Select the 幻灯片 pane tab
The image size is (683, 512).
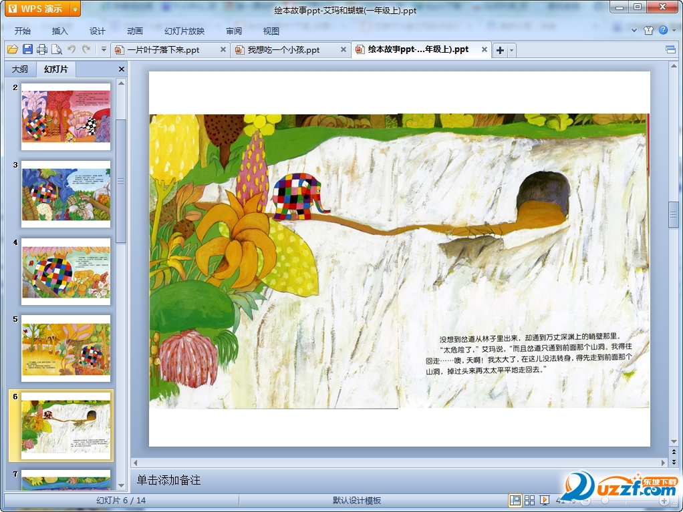[x=55, y=69]
